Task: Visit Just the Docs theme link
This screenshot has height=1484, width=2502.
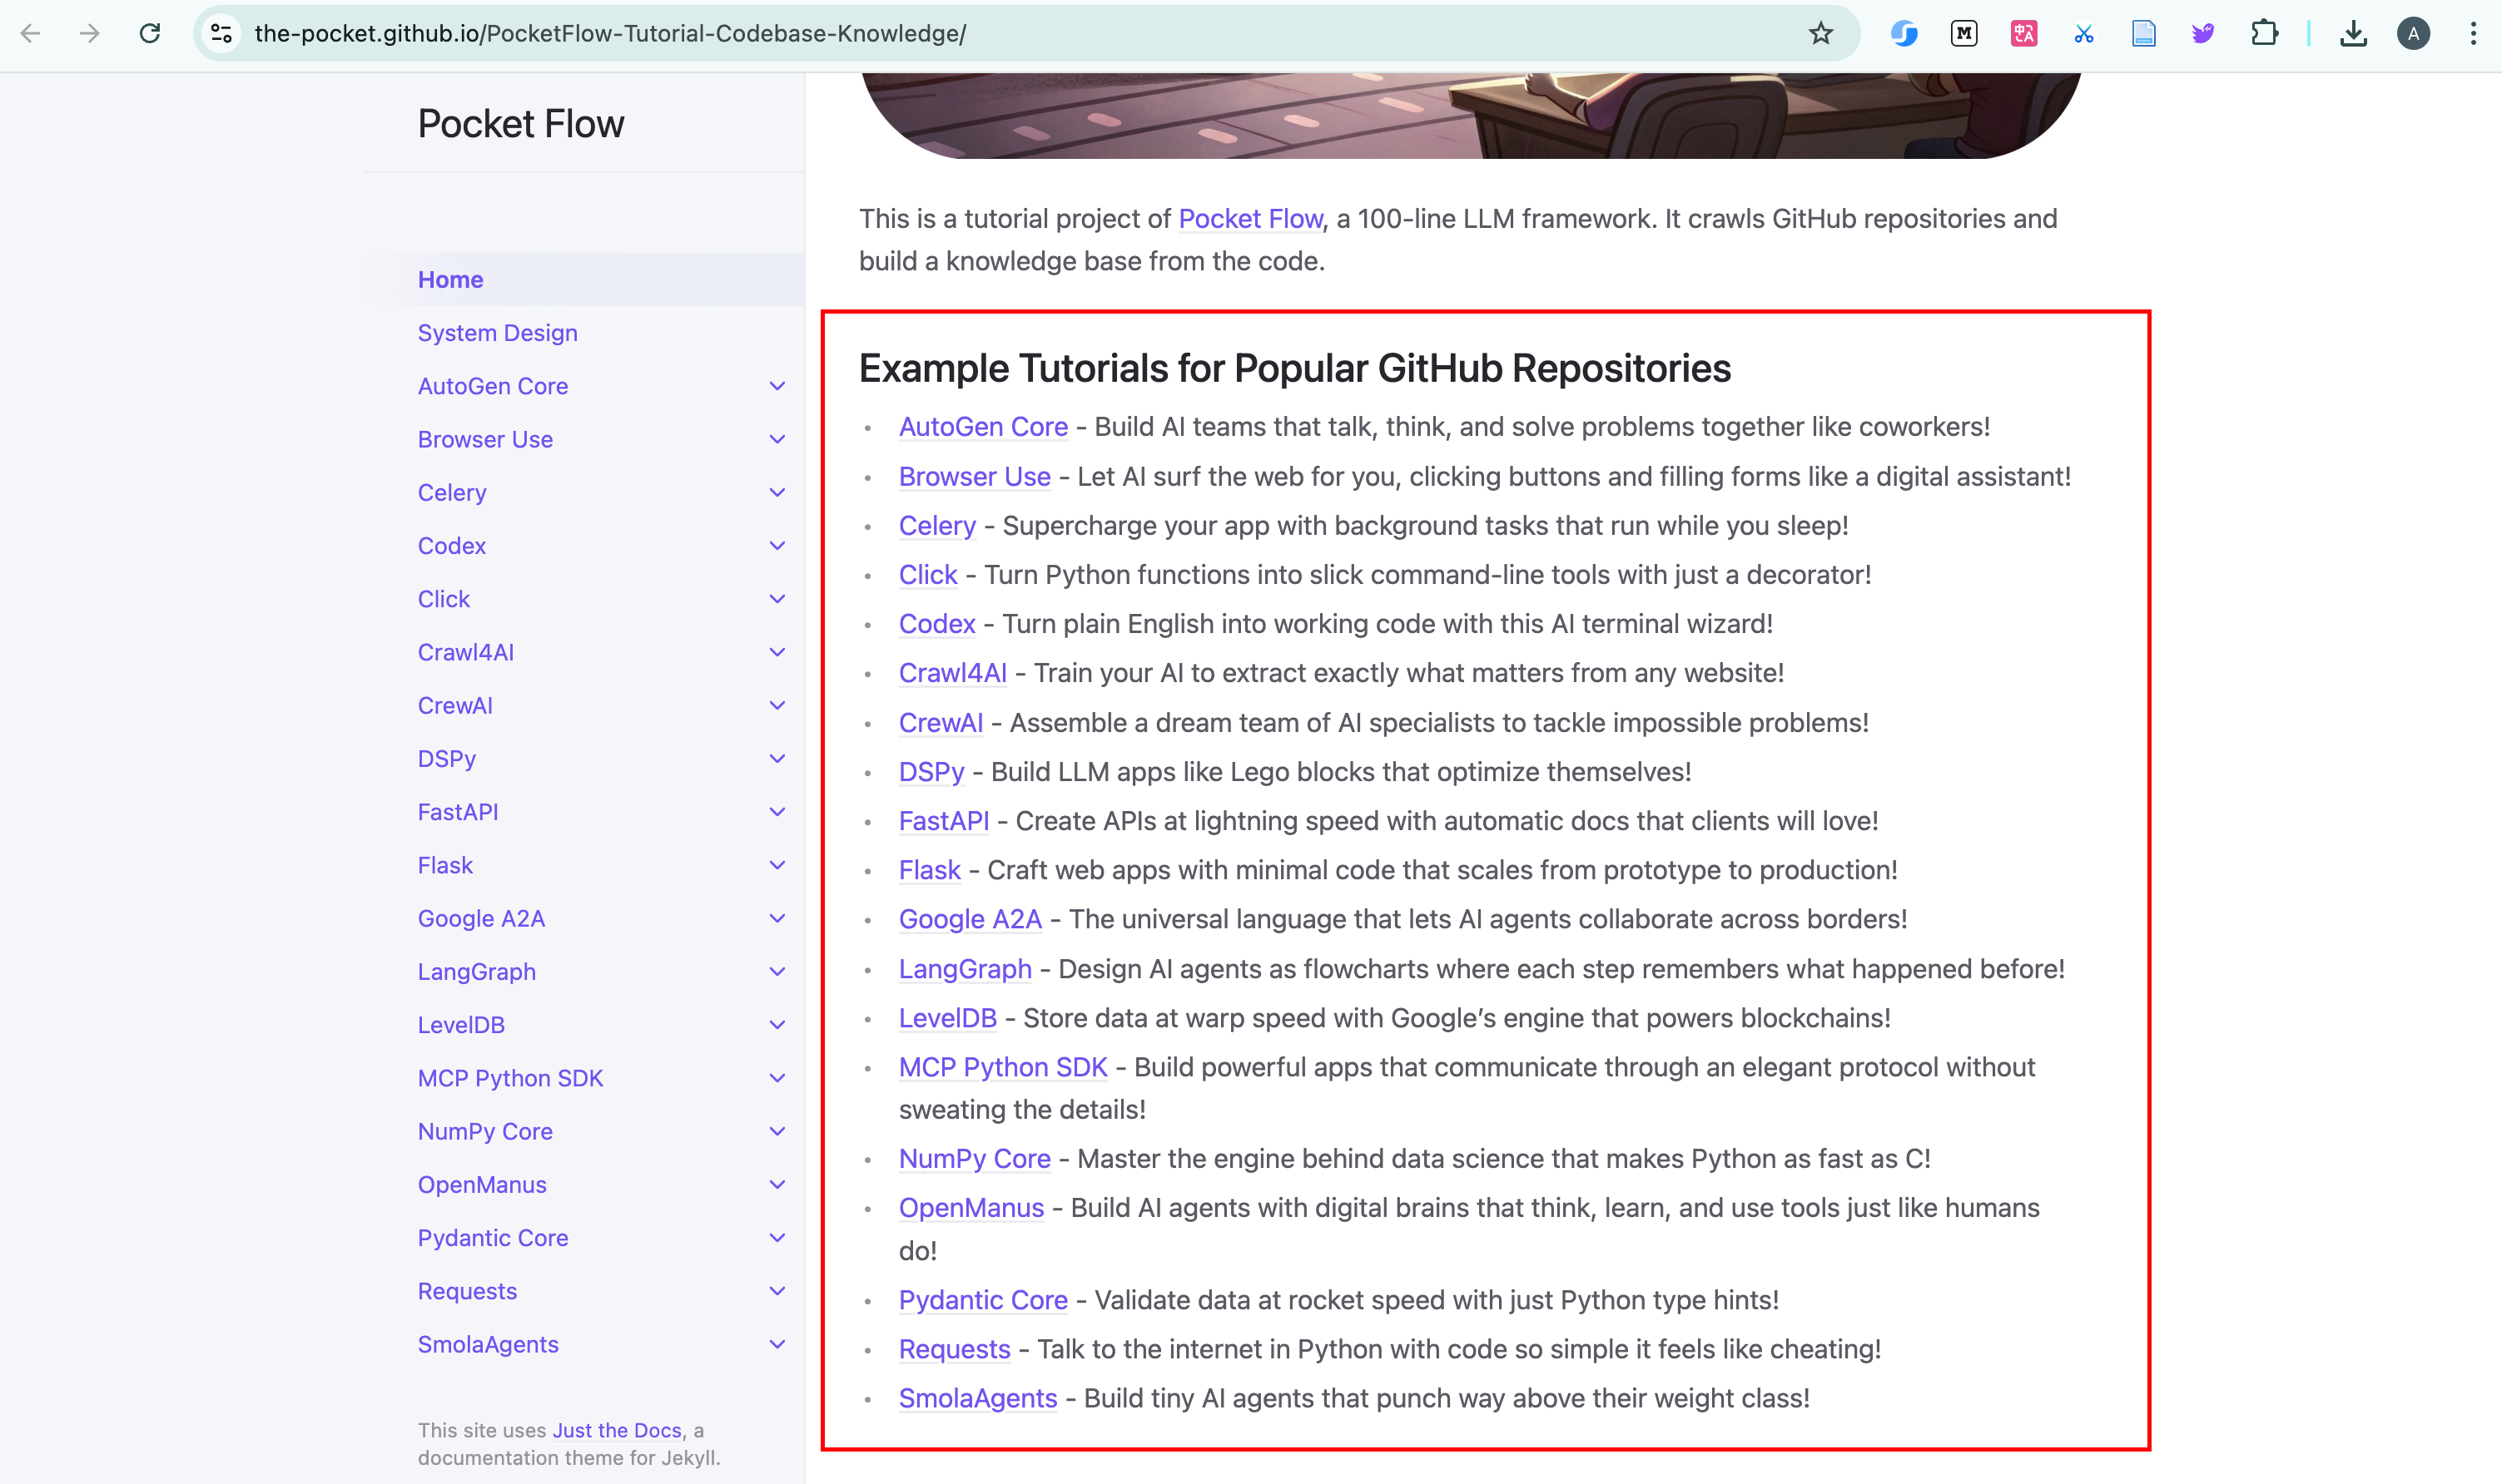Action: (618, 1430)
